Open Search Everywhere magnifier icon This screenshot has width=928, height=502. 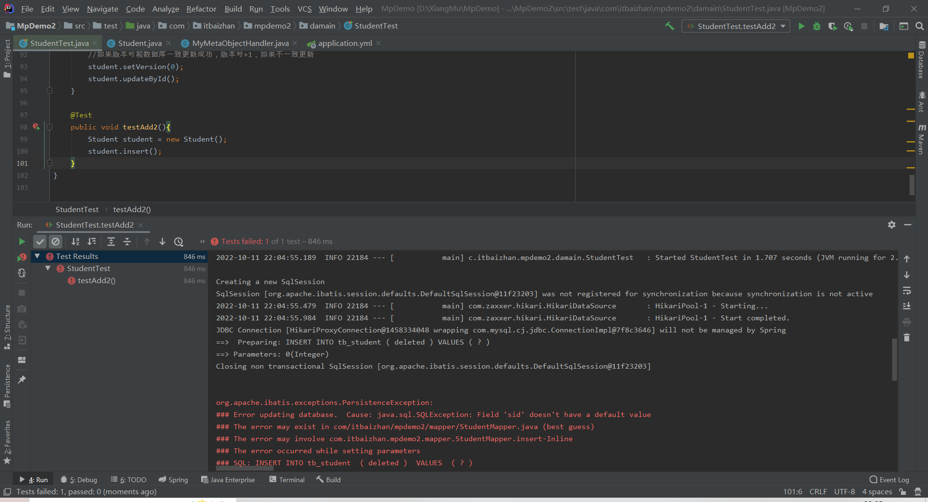tap(919, 26)
